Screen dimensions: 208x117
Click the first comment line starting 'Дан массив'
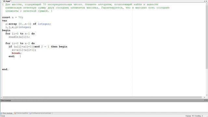pyautogui.click(x=80, y=4)
